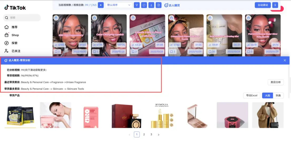The height and width of the screenshot is (141, 291).
Task: Click the scroll-to-top arrow icon
Action: pos(275,5)
